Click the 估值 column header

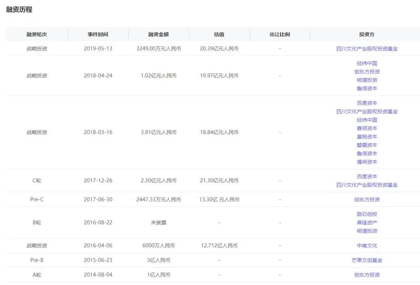(219, 34)
